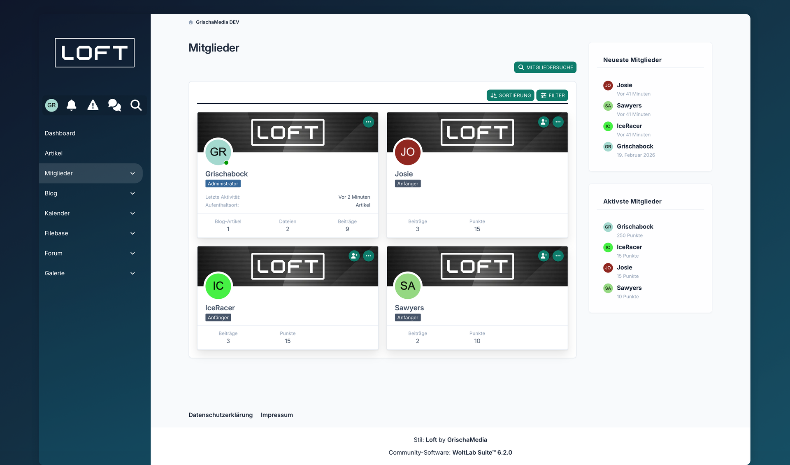The height and width of the screenshot is (465, 790).
Task: Follow IceRacer via add-user icon
Action: pyautogui.click(x=354, y=256)
